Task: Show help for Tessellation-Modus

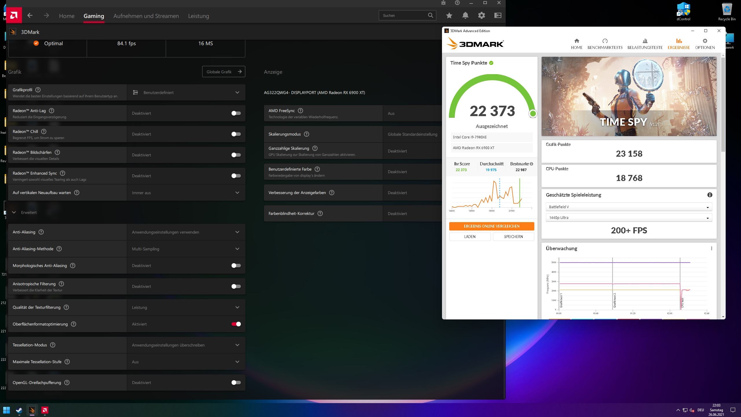Action: [53, 345]
